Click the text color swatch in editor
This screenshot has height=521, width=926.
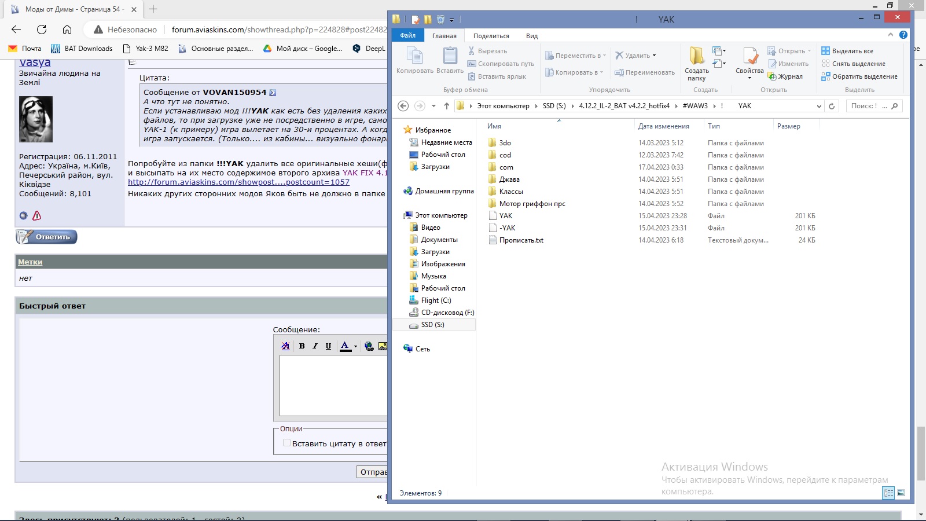345,346
